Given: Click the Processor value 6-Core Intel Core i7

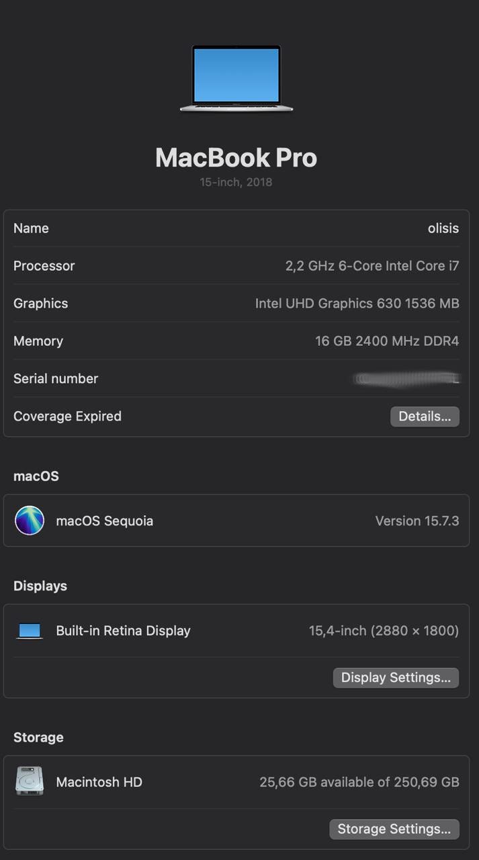Looking at the screenshot, I should [x=372, y=266].
